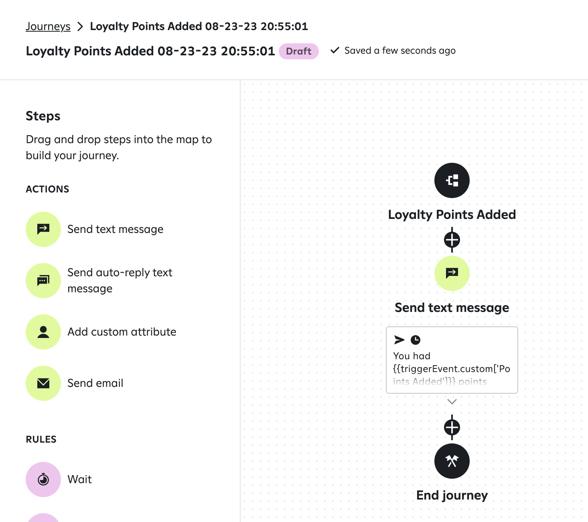This screenshot has height=522, width=588.
Task: Add step below Loyalty Points Added
Action: pos(452,240)
